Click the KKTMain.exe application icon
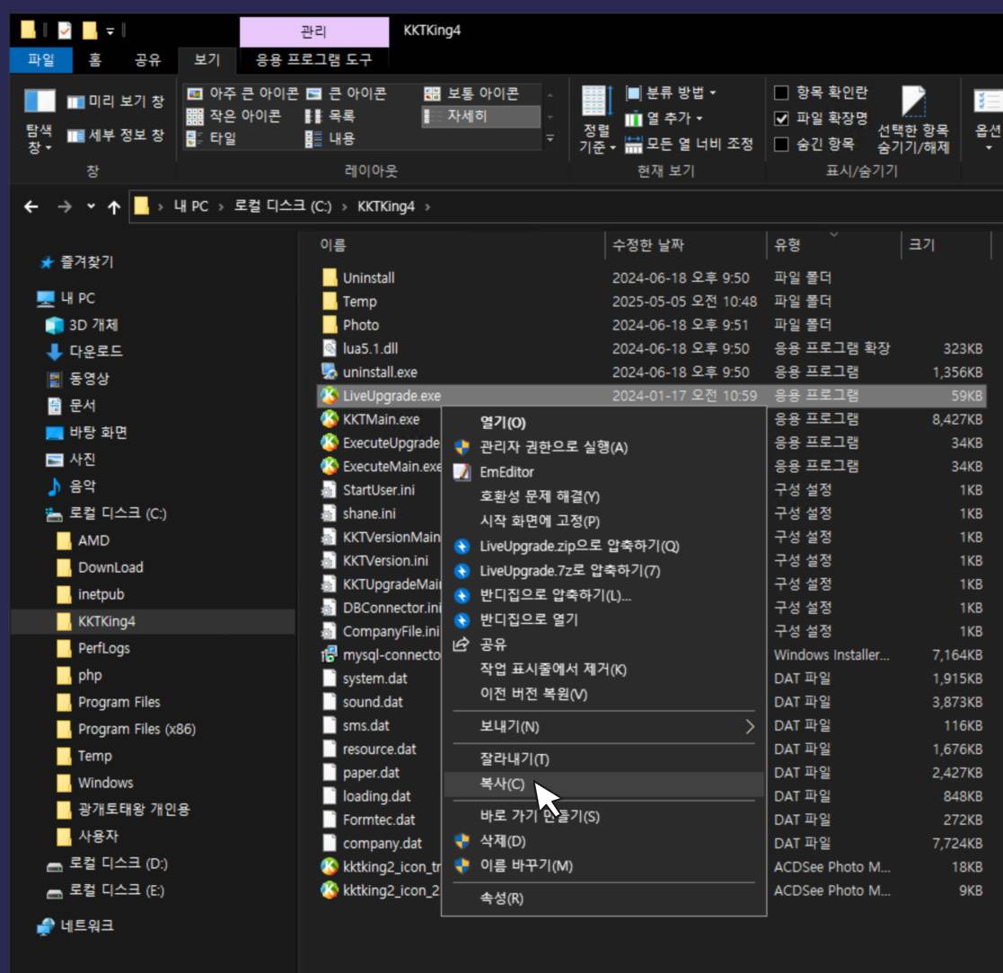The width and height of the screenshot is (1003, 973). click(330, 419)
